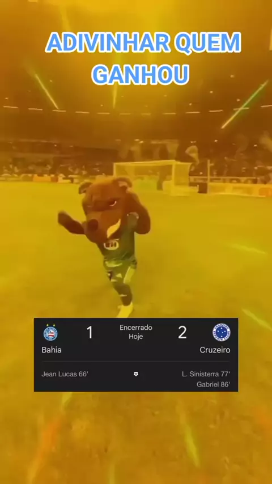Click the Hoje date label
The image size is (272, 484).
[136, 337]
